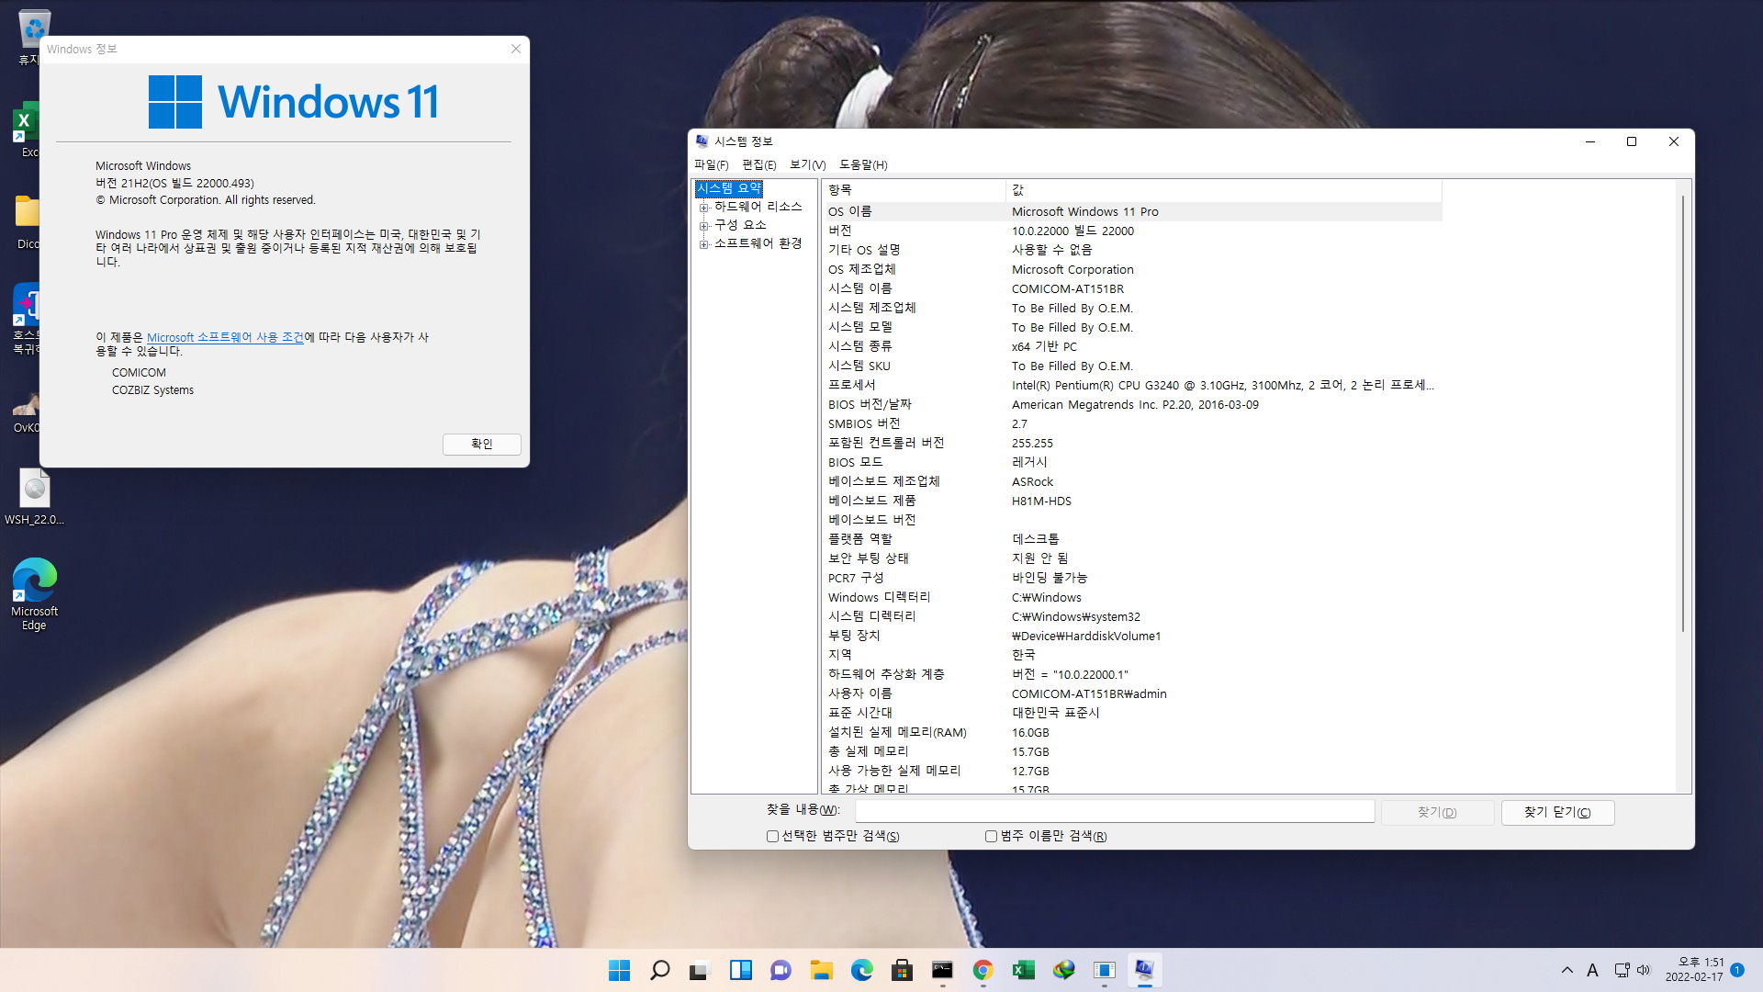This screenshot has width=1763, height=992.
Task: Switch to the Command Prompt taskbar icon
Action: 942,970
